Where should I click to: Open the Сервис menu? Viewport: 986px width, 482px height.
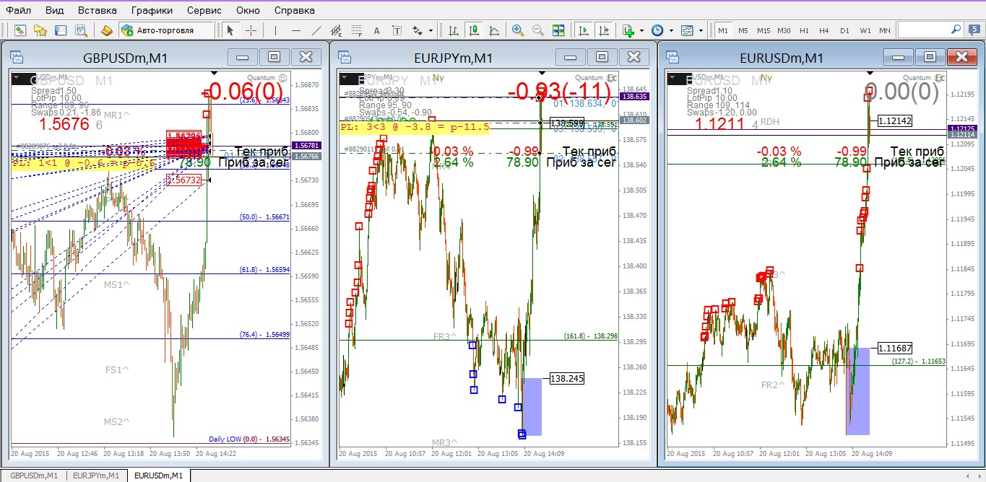[x=204, y=10]
